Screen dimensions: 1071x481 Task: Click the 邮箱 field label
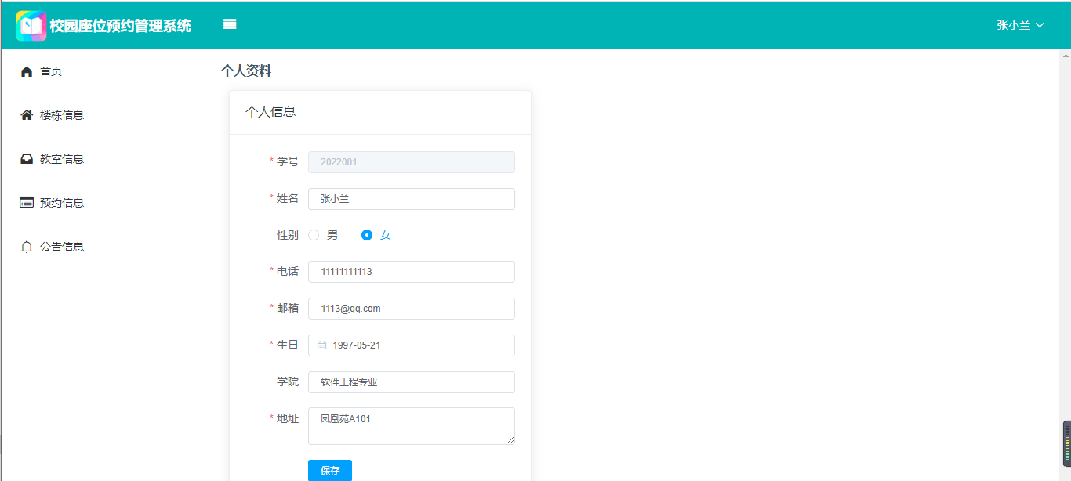[288, 309]
